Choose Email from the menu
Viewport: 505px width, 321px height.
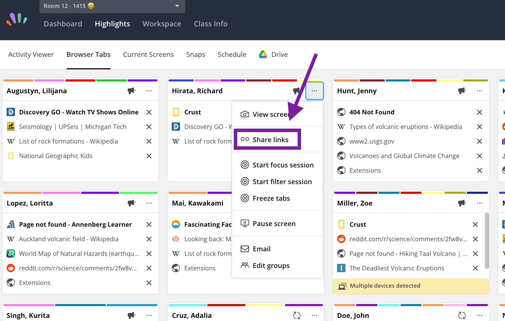(277, 249)
